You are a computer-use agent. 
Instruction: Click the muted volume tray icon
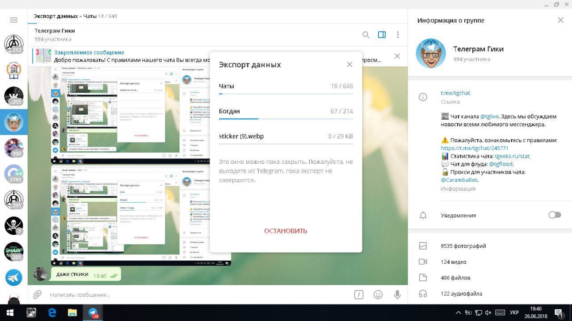[488, 313]
